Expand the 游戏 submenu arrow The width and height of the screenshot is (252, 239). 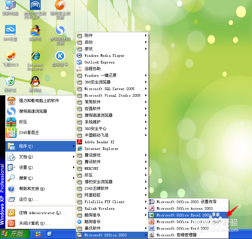[146, 49]
